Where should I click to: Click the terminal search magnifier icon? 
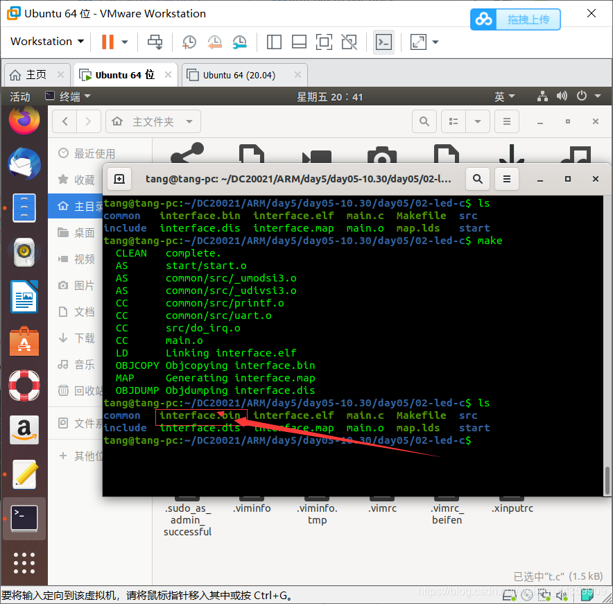coord(477,179)
